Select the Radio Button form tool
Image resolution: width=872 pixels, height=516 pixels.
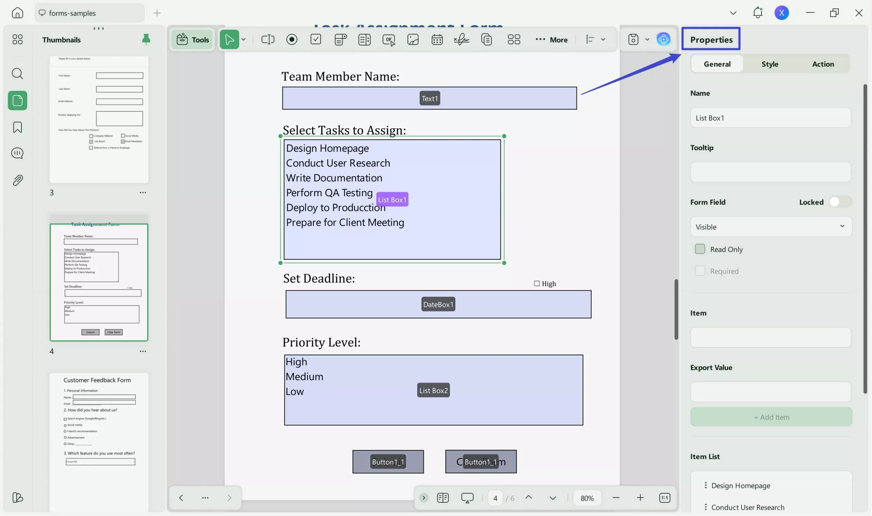coord(291,39)
